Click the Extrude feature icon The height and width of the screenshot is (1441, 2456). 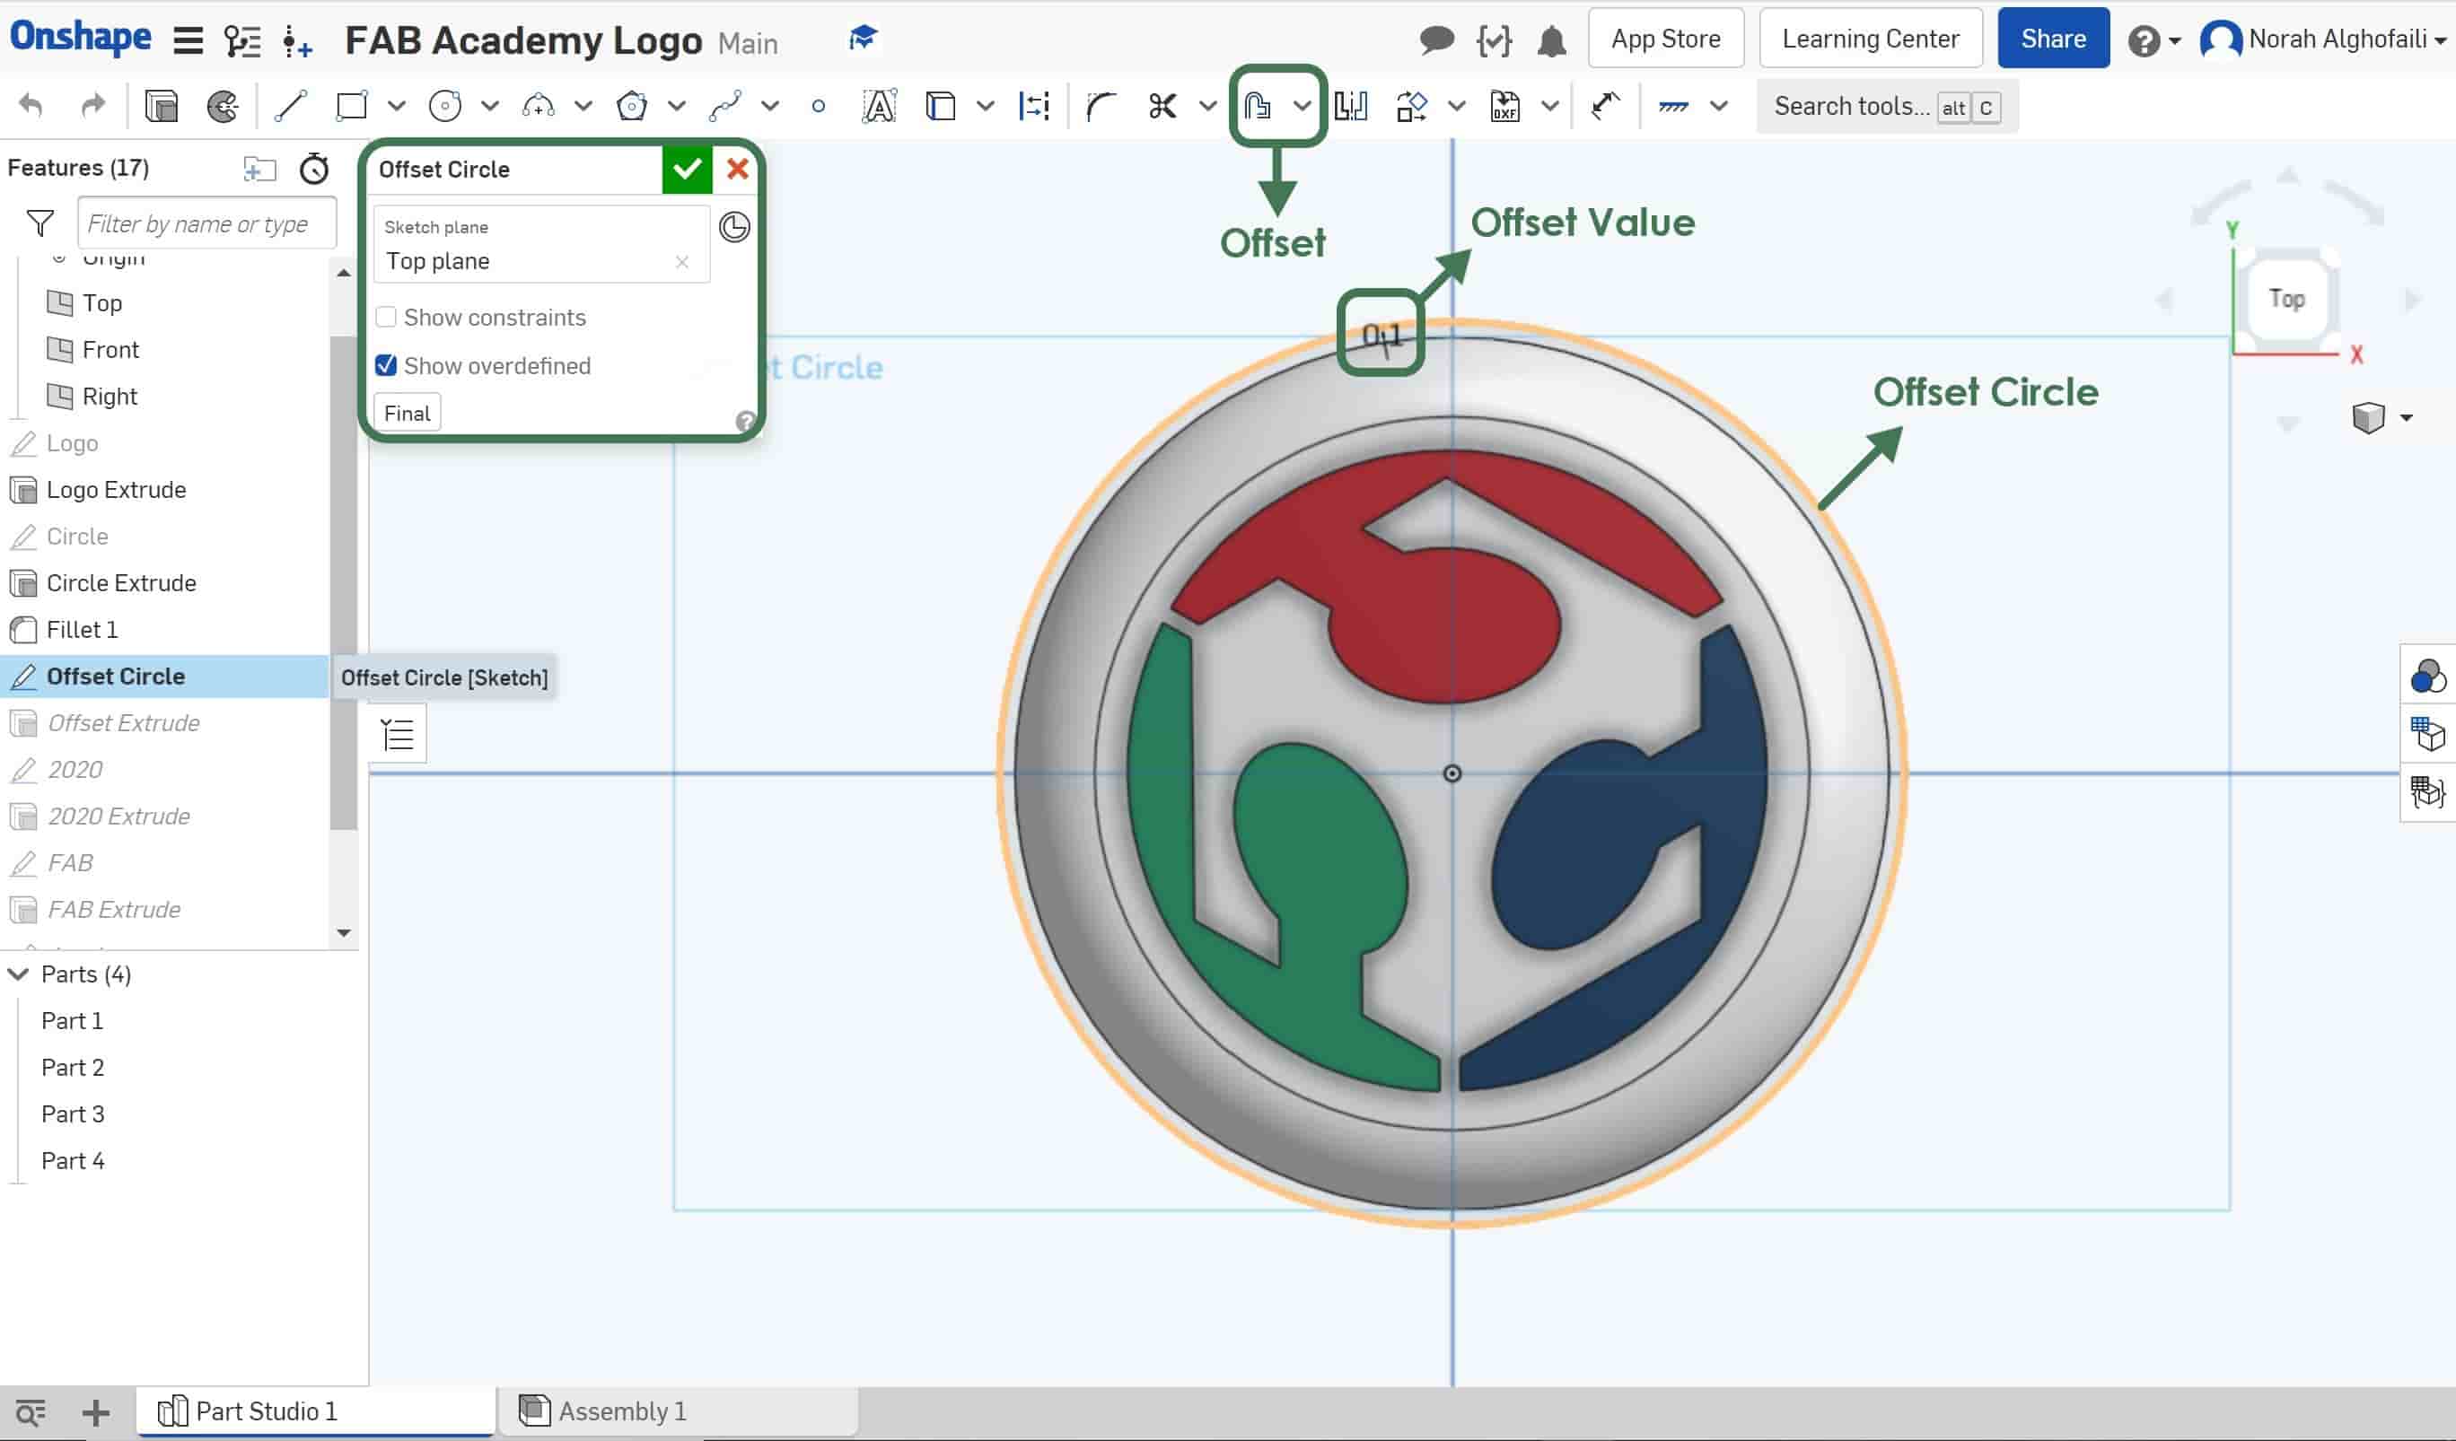point(161,105)
